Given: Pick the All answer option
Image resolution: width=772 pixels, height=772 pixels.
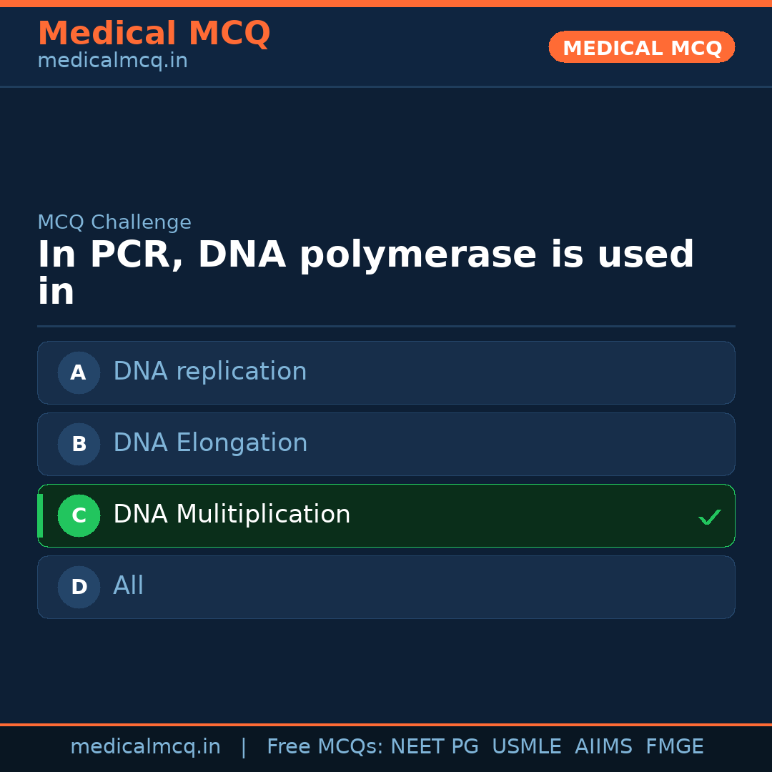Looking at the screenshot, I should [x=129, y=586].
